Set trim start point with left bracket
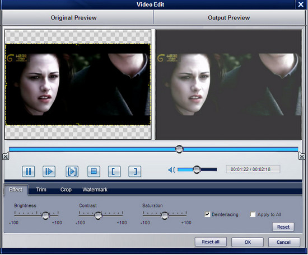 114,172
